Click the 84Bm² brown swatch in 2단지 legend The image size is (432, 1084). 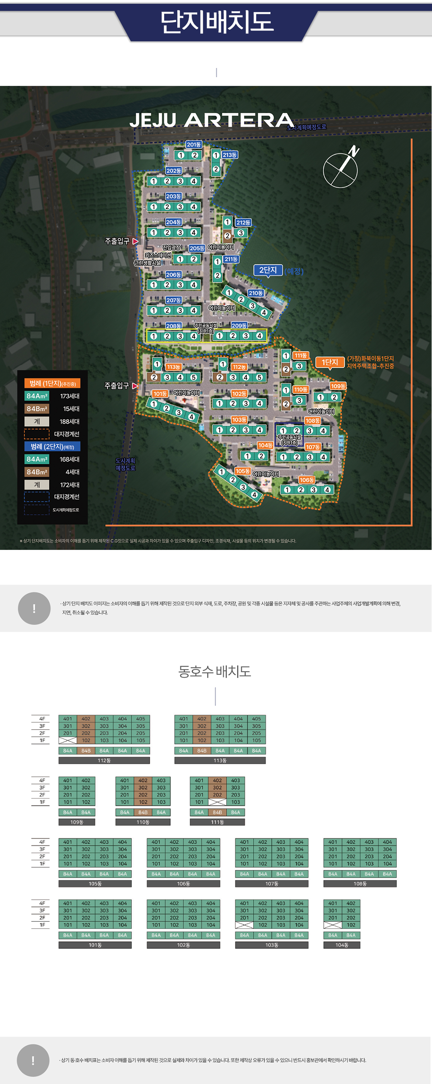pos(37,472)
